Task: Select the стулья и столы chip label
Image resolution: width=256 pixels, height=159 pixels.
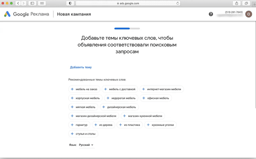Action: click(x=86, y=134)
